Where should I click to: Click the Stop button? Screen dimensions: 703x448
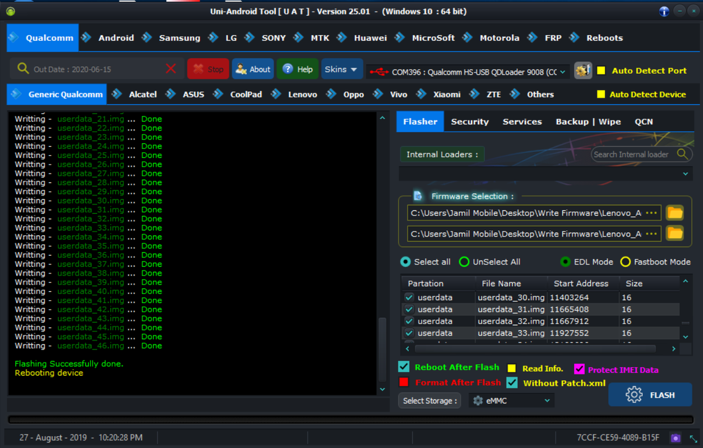208,69
